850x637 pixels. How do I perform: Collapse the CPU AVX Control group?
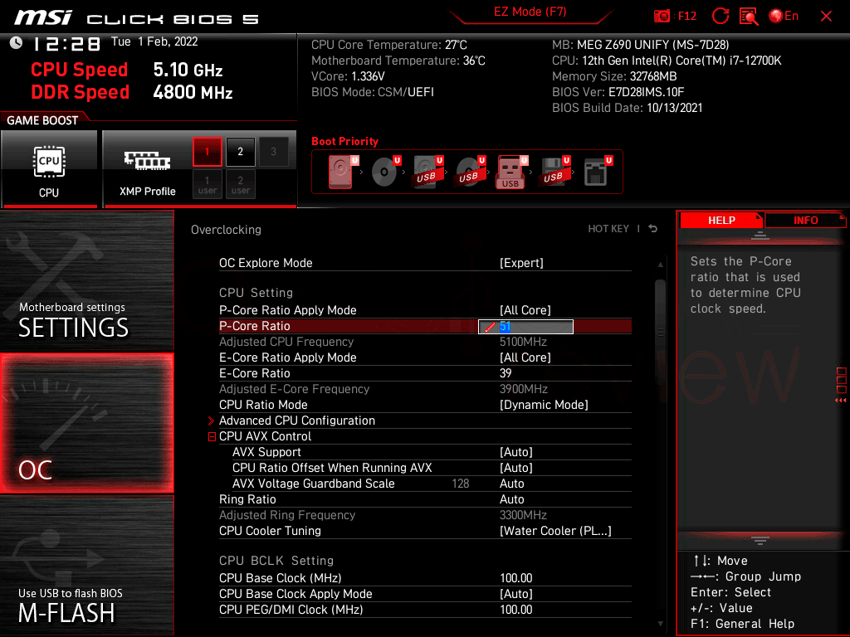click(x=212, y=436)
